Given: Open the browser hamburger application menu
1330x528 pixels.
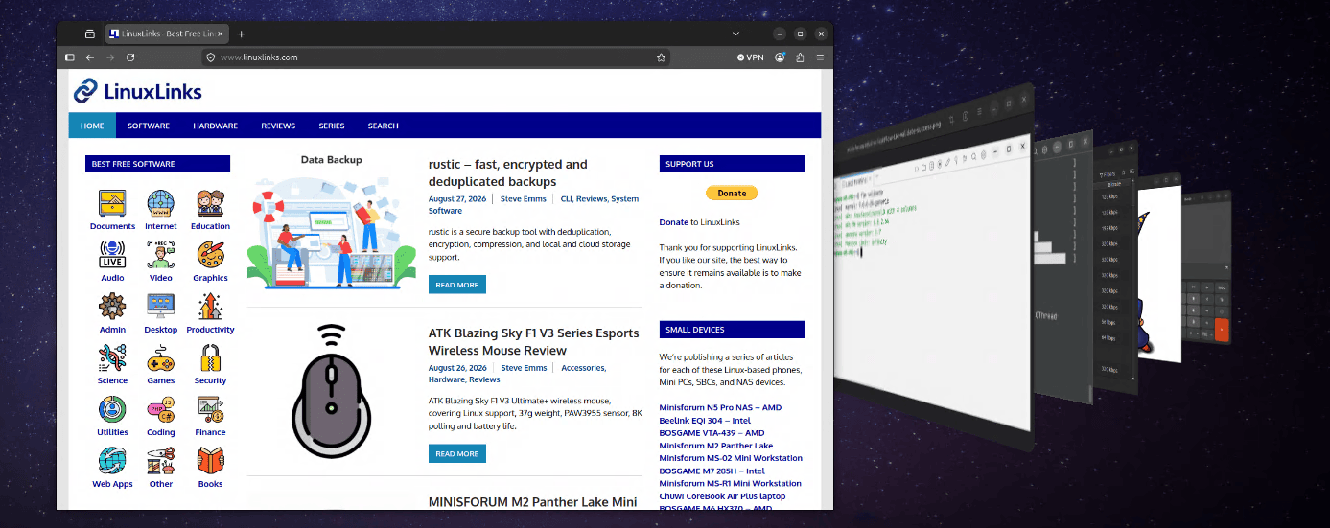Looking at the screenshot, I should click(x=820, y=57).
